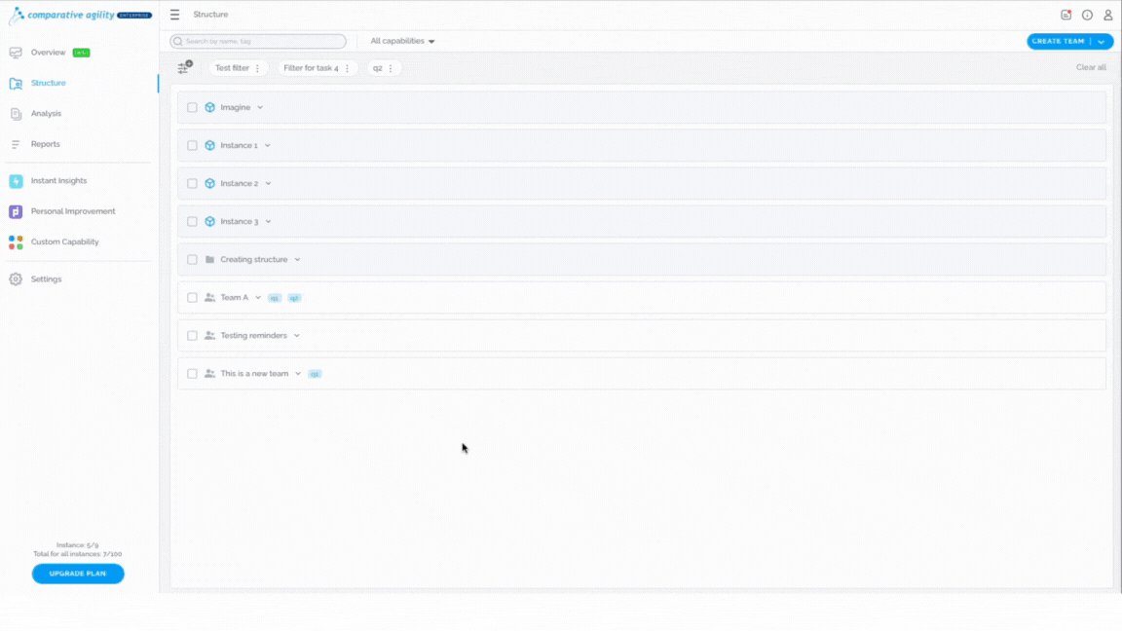This screenshot has width=1122, height=631.
Task: Click the This is a new team people icon
Action: [209, 373]
